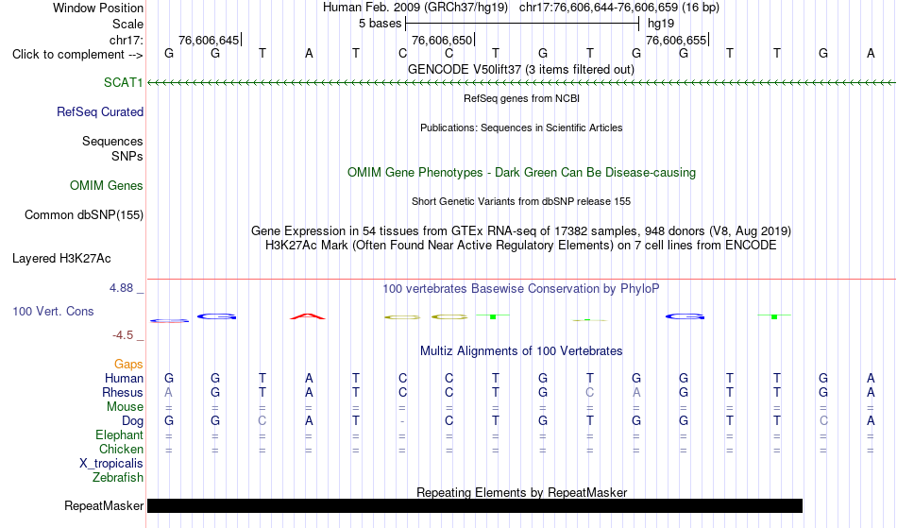Click the Scale label
897x528 pixels.
coord(127,24)
